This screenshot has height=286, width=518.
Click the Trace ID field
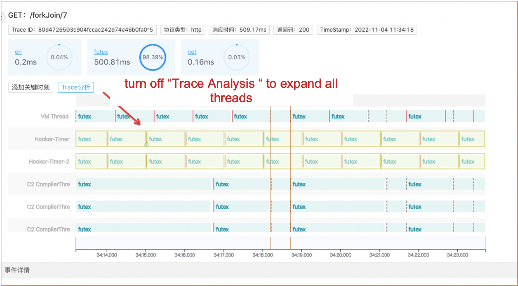[x=82, y=30]
